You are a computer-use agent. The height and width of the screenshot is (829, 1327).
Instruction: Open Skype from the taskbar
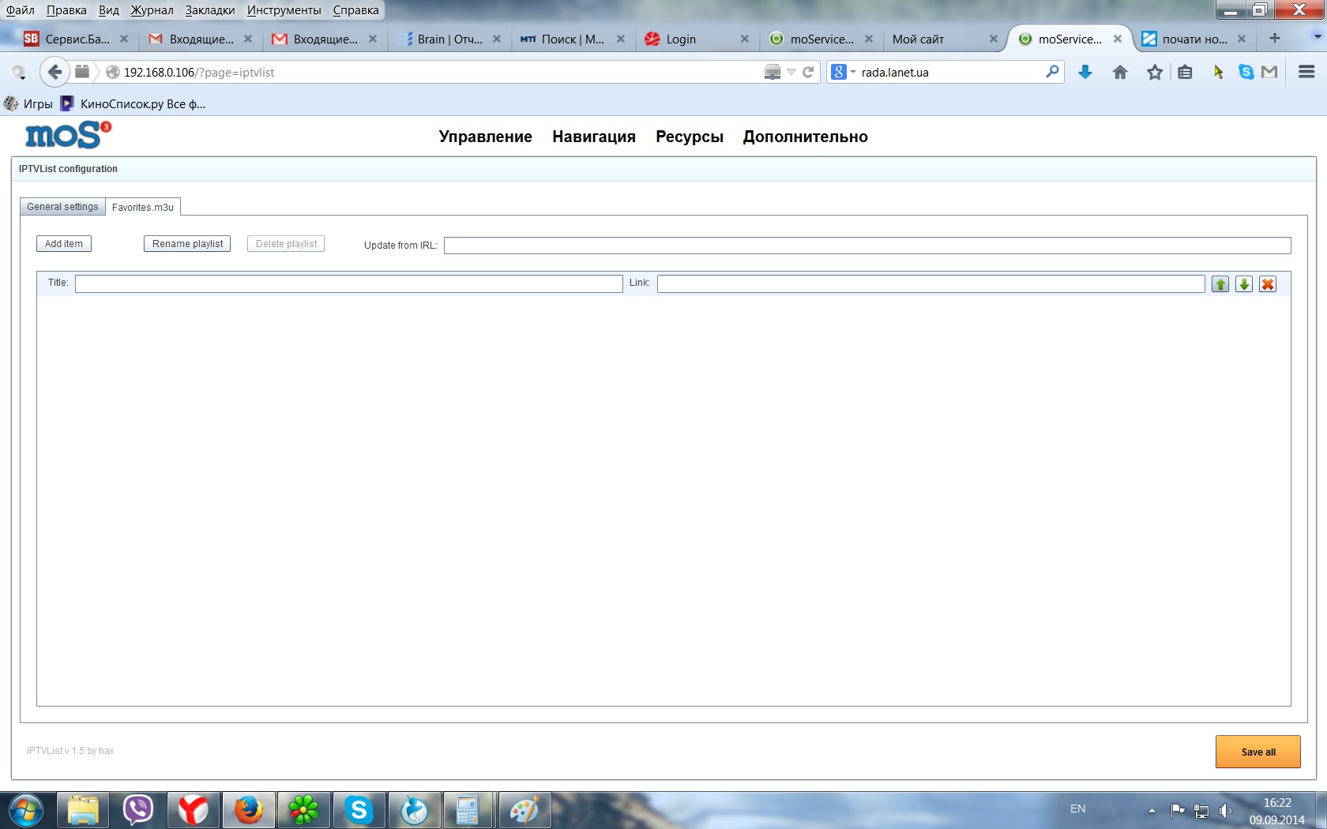359,810
